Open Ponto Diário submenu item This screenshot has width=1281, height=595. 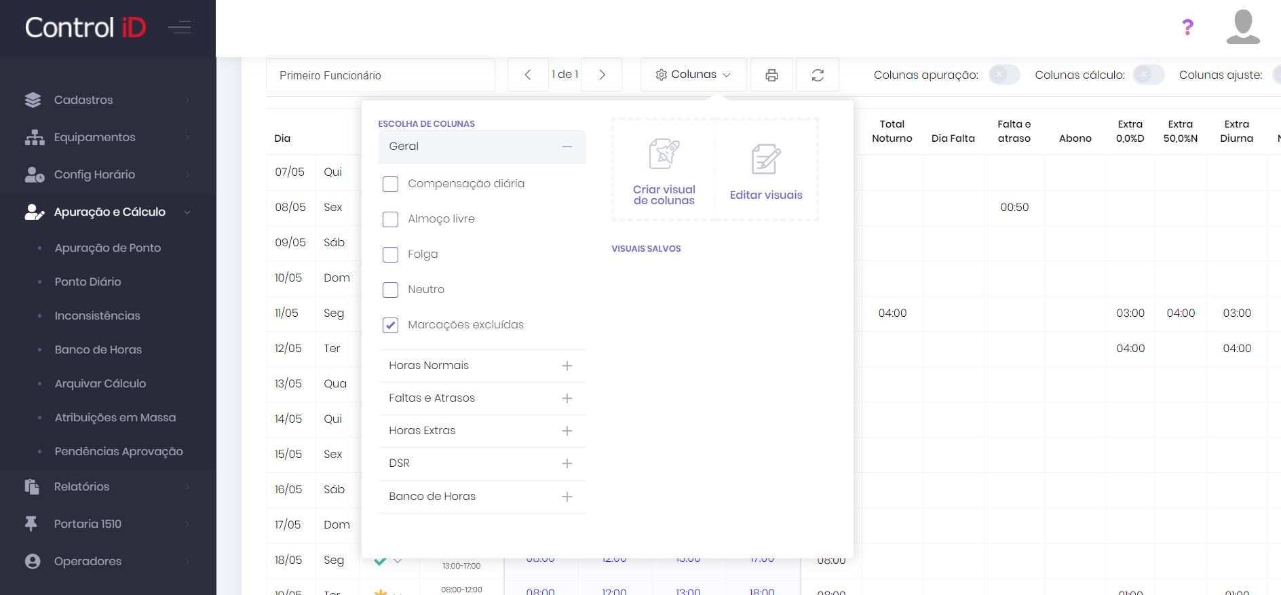click(88, 282)
